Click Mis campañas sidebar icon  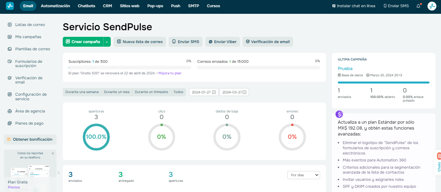tap(10, 37)
